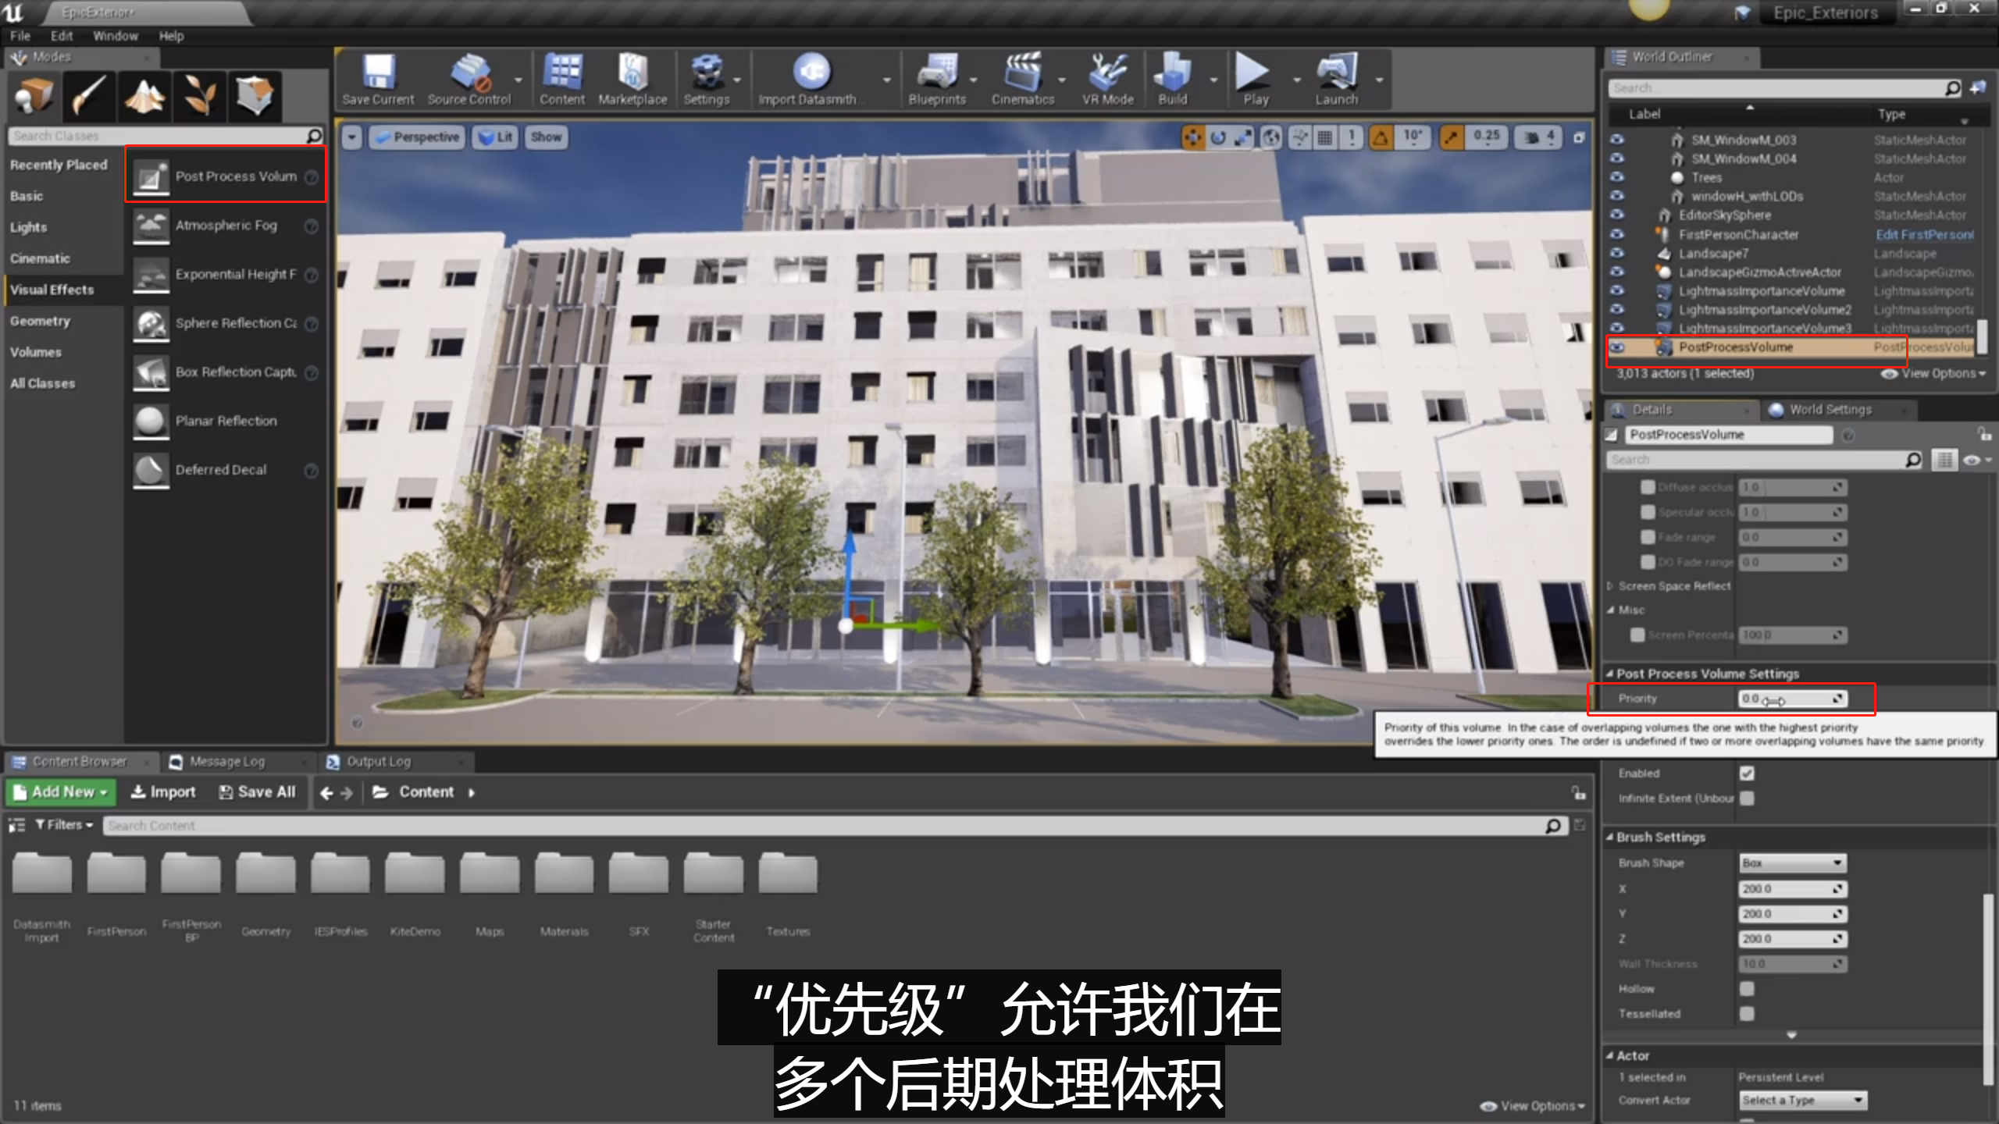This screenshot has height=1124, width=1999.
Task: Uncheck the Enabled checkbox
Action: [1747, 773]
